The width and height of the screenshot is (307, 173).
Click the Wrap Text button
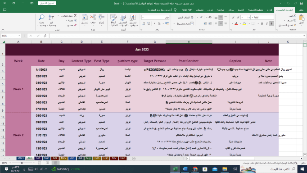(x=185, y=18)
